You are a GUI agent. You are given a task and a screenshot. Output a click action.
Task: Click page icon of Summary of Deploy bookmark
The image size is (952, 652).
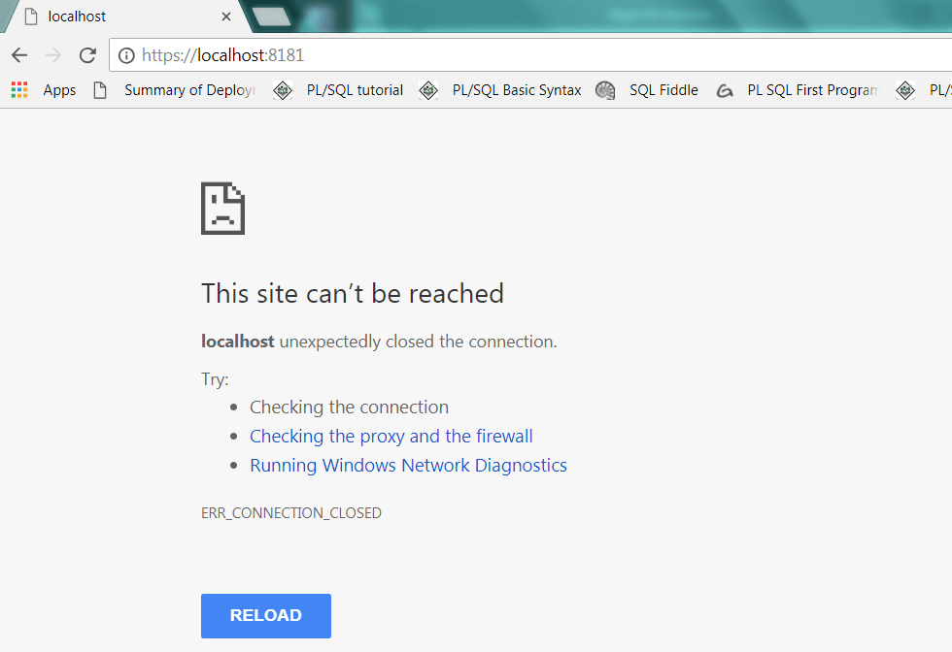pyautogui.click(x=100, y=90)
